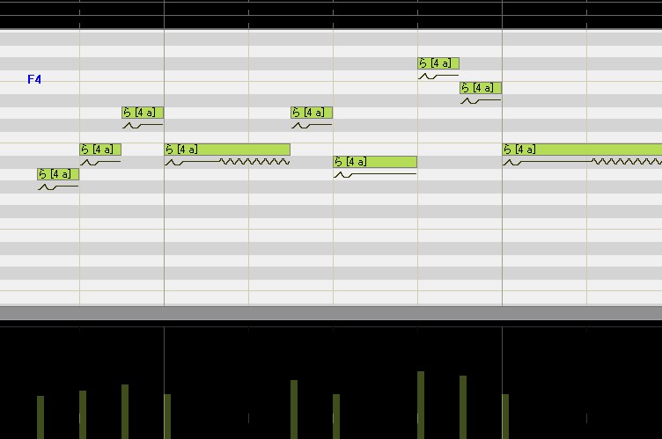Click velocity bar of the E4 note

click(463, 407)
